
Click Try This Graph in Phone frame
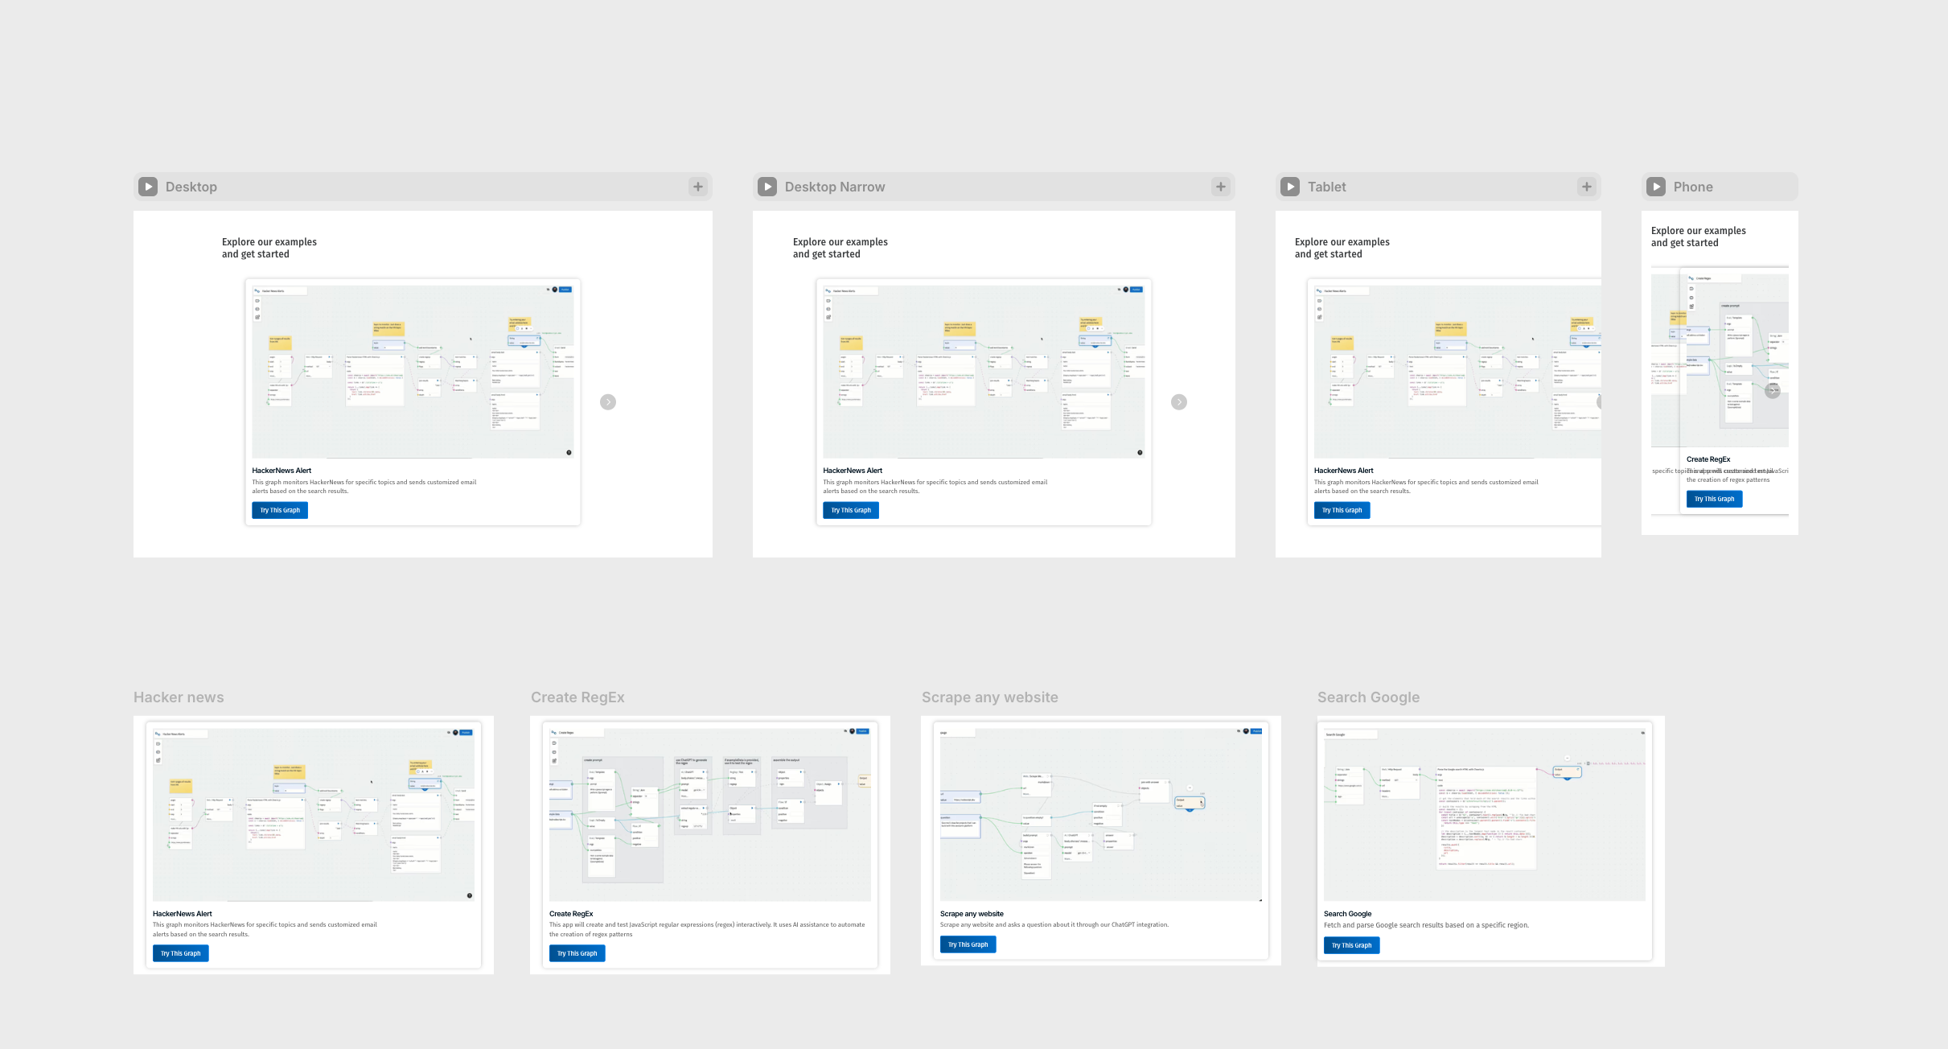click(x=1715, y=499)
